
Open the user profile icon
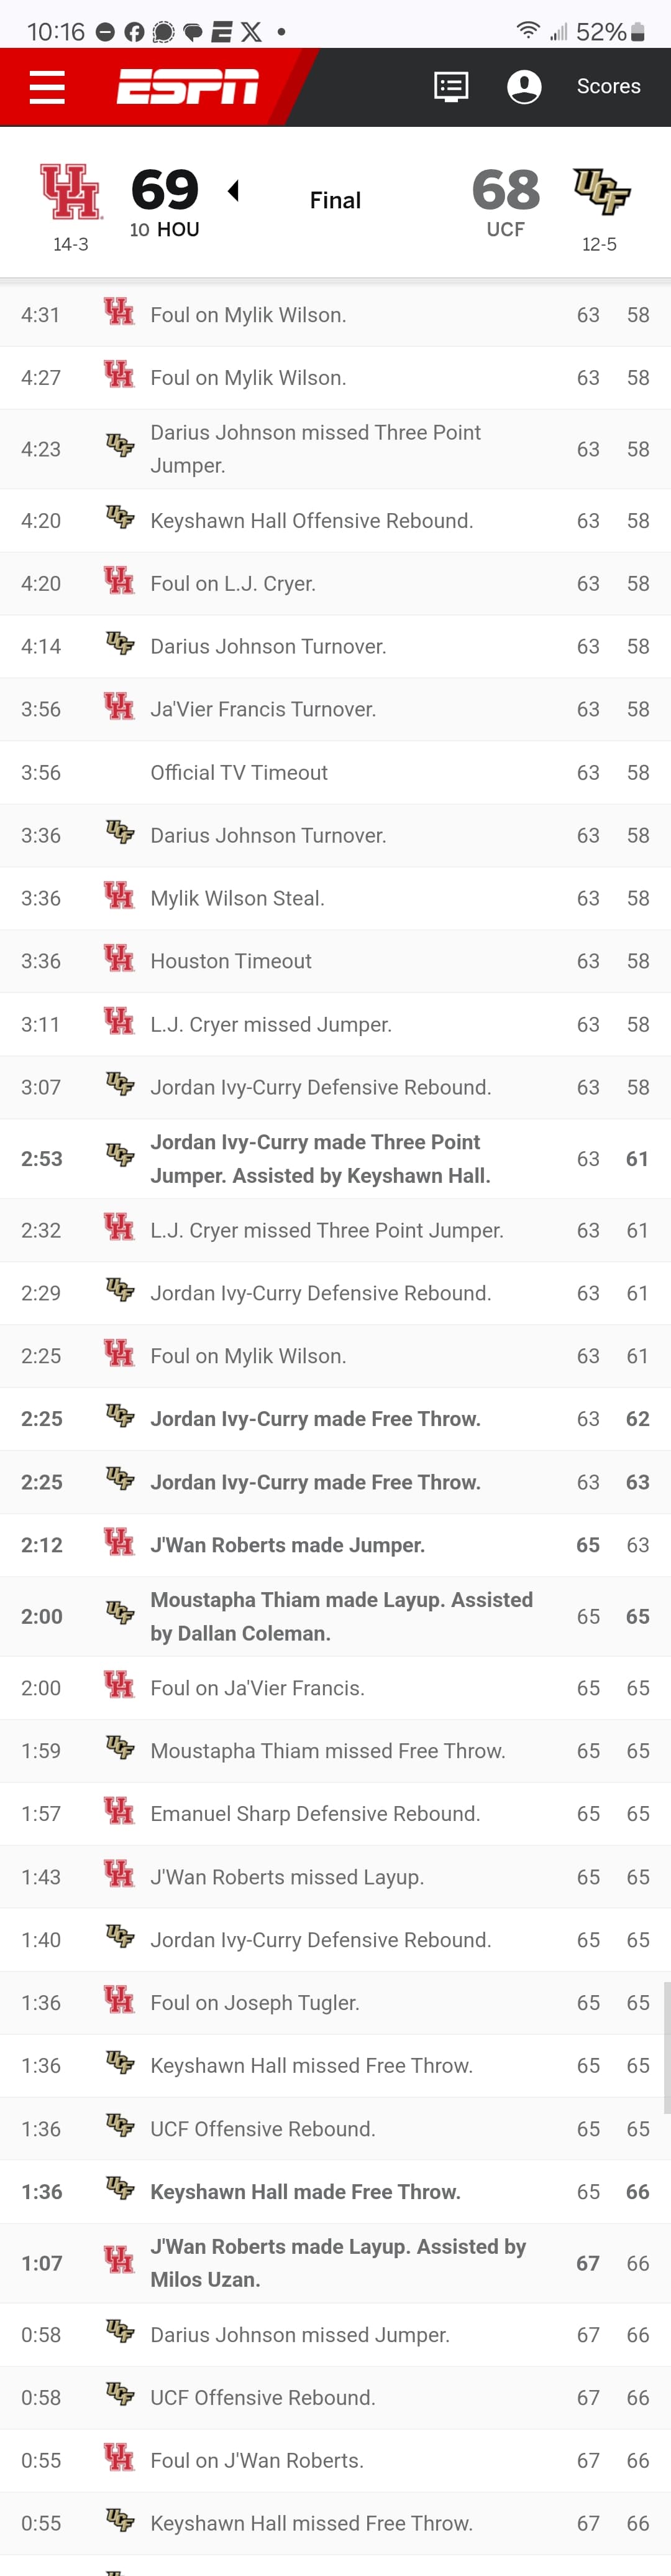[x=524, y=87]
